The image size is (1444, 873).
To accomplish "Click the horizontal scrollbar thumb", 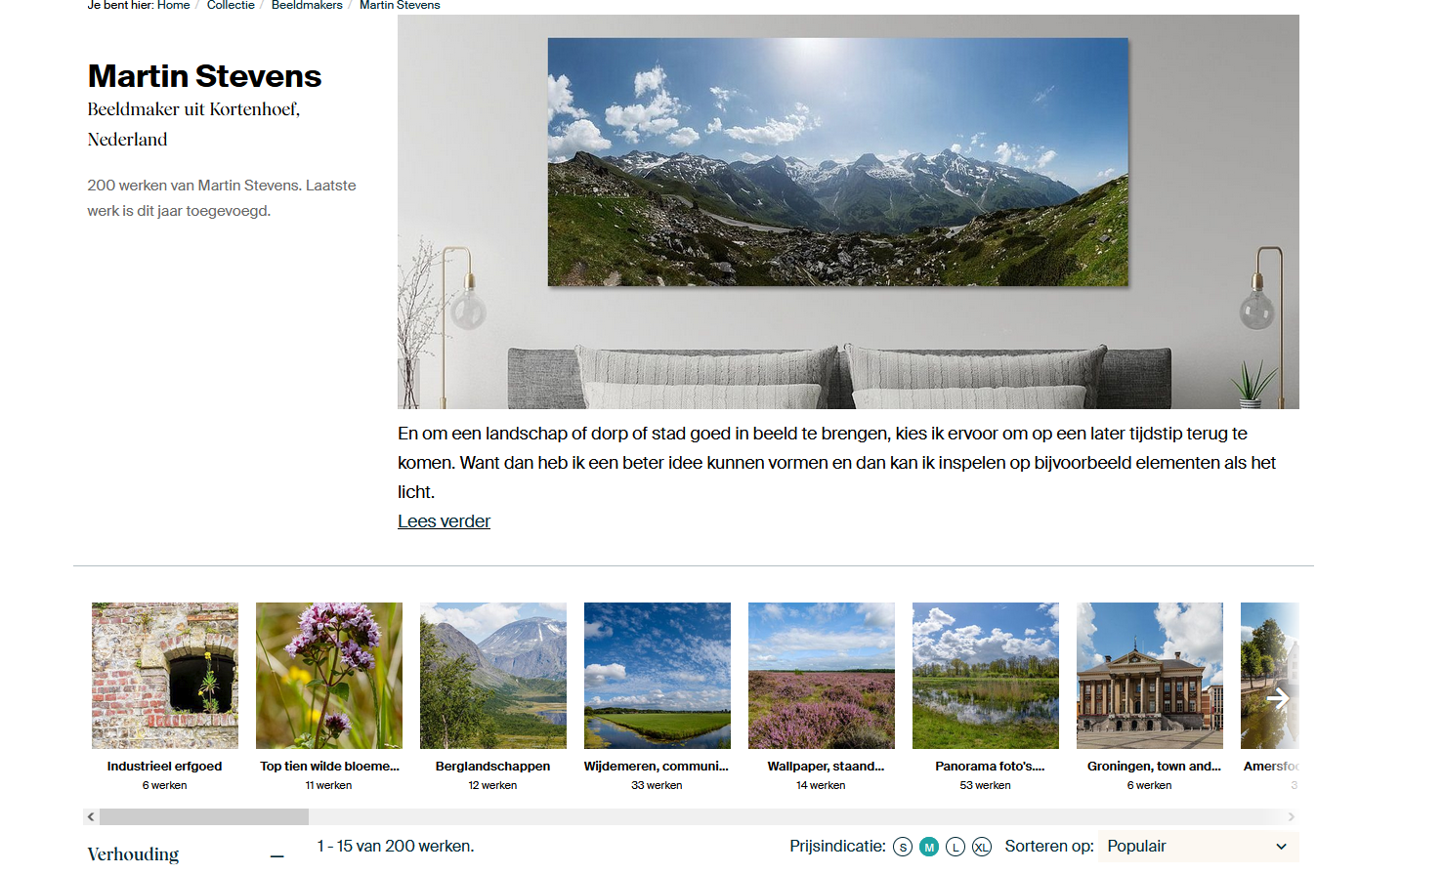I will [204, 816].
